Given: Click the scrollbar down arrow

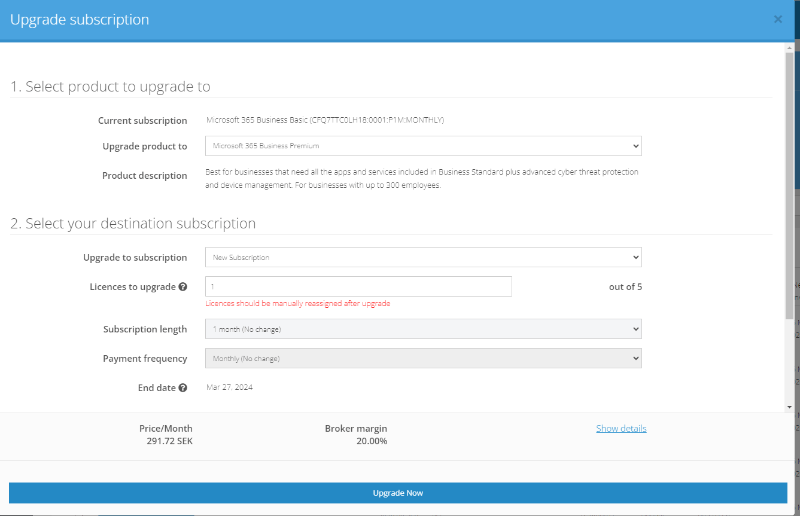Looking at the screenshot, I should tap(789, 407).
